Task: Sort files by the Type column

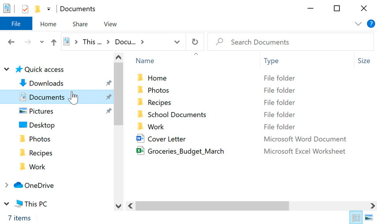Action: click(x=271, y=61)
